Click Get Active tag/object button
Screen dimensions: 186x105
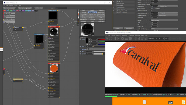click(x=25, y=8)
